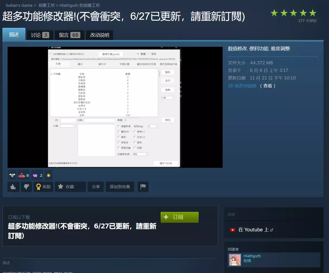The image size is (329, 273).
Task: Open the 18 项改动说明 link
Action: [x=242, y=86]
